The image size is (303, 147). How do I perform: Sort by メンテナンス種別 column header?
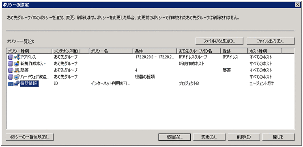click(71, 51)
